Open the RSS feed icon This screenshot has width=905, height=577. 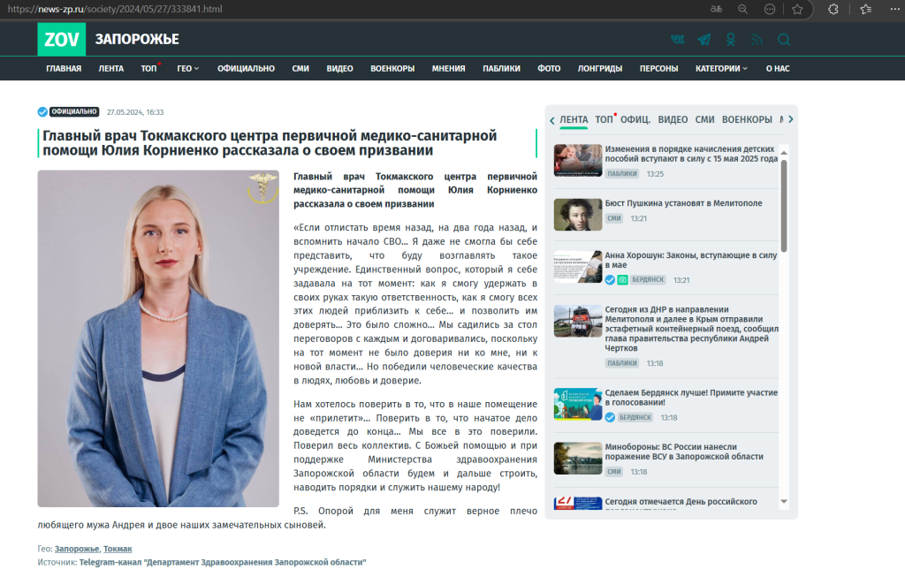tap(757, 40)
